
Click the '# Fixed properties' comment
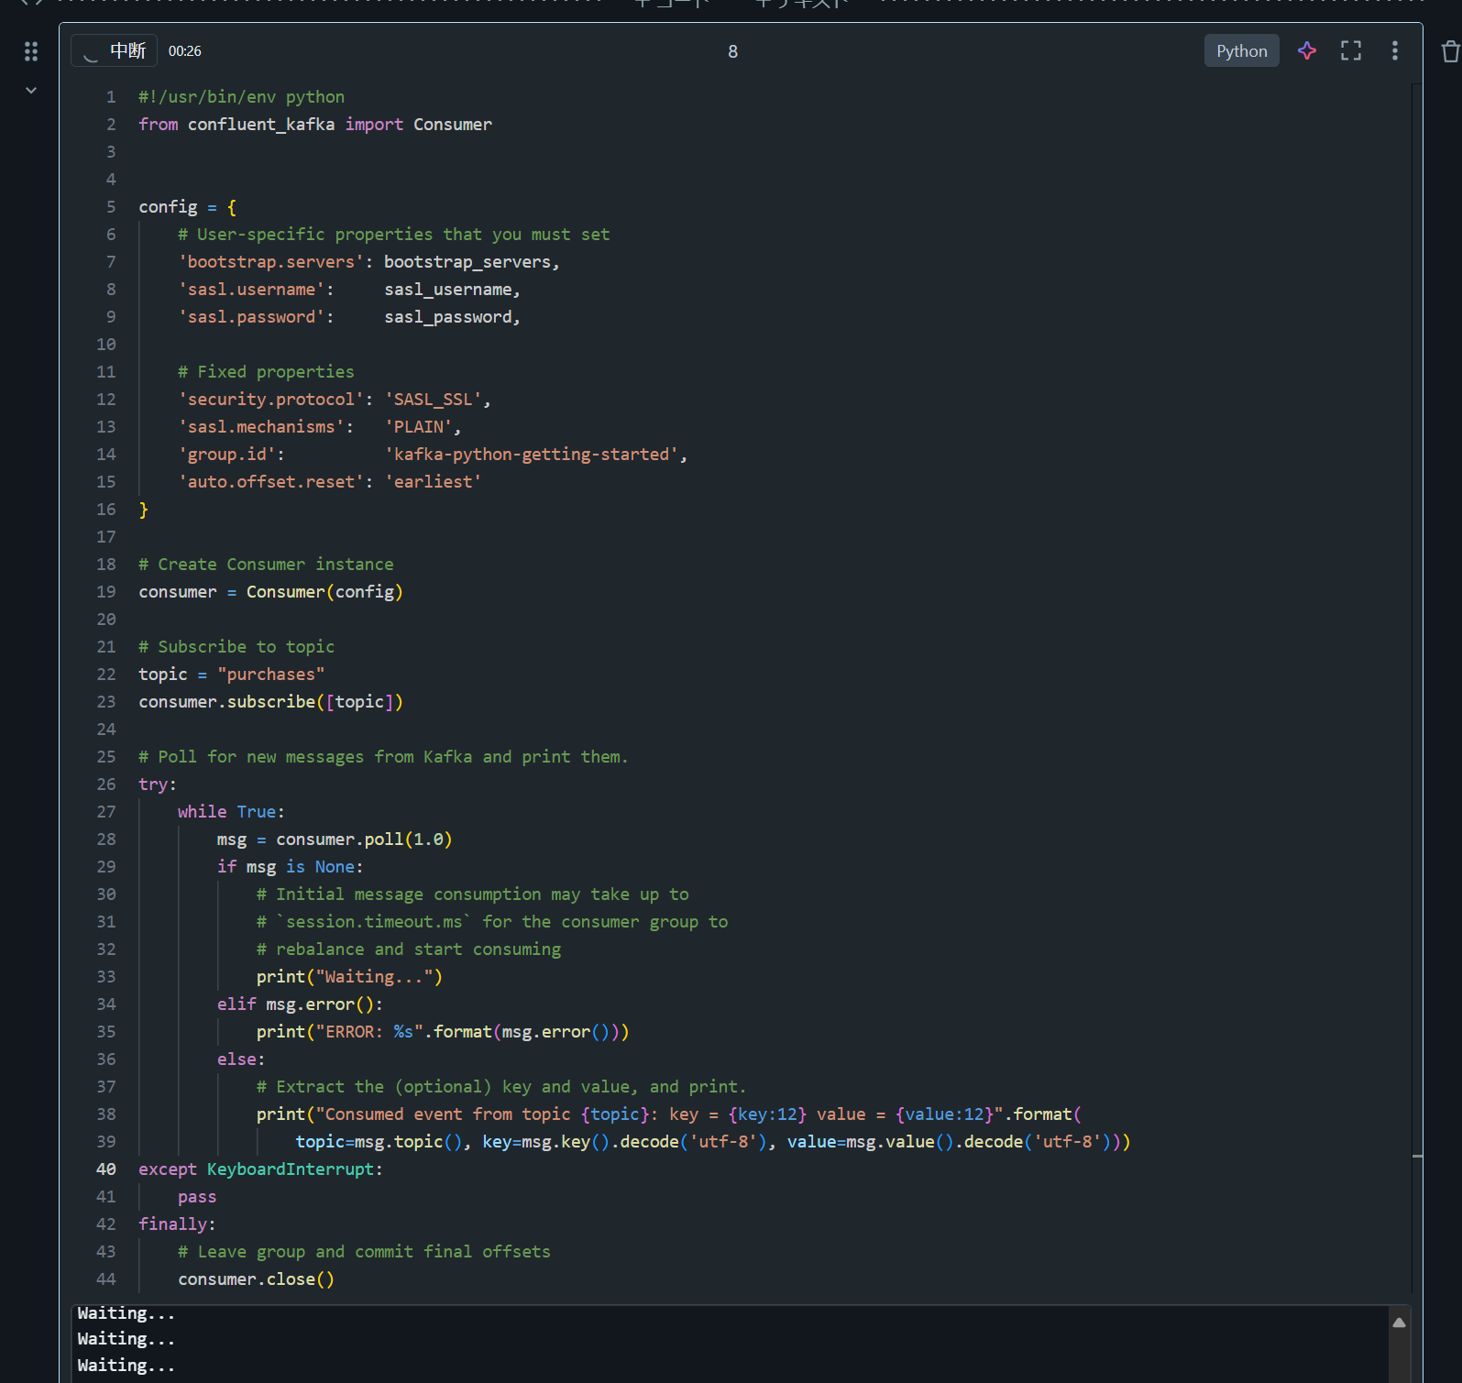pyautogui.click(x=266, y=372)
